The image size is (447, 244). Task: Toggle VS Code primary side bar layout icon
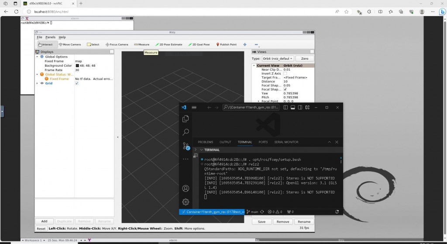[x=285, y=108]
